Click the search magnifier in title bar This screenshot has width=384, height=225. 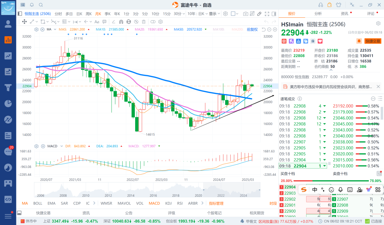pyautogui.click(x=41, y=5)
